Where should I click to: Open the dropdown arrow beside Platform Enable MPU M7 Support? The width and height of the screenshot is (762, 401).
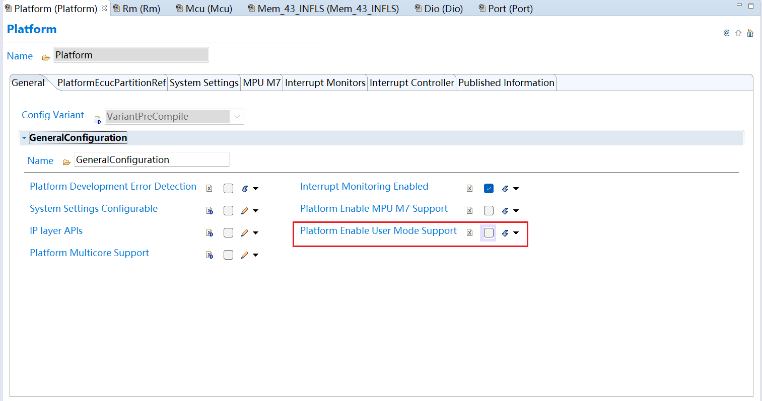[516, 210]
